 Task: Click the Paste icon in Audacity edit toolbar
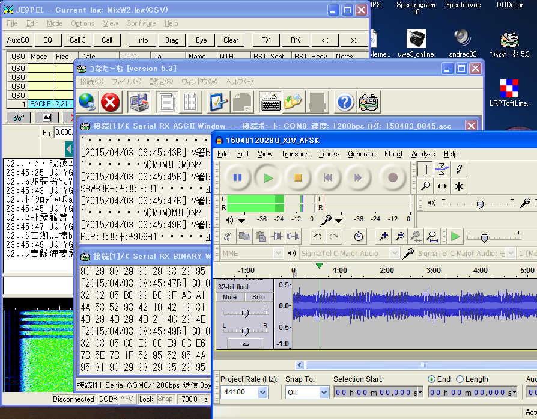pyautogui.click(x=261, y=236)
